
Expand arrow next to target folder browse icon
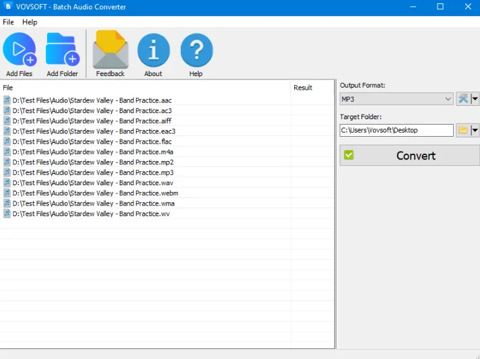[475, 130]
